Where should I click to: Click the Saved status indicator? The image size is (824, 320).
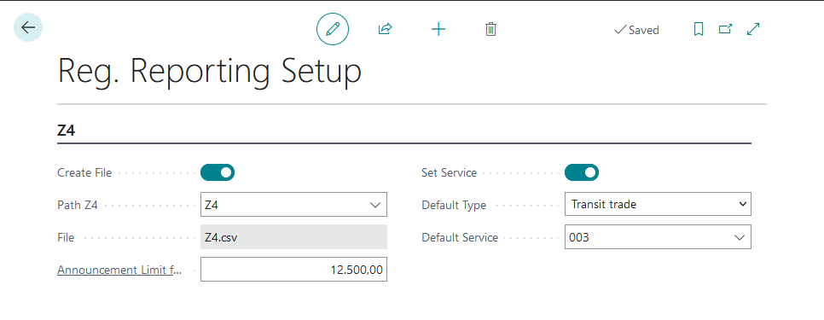pos(636,30)
